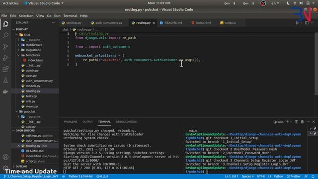
Task: Open editor More Actions ellipsis
Action: 313,23
